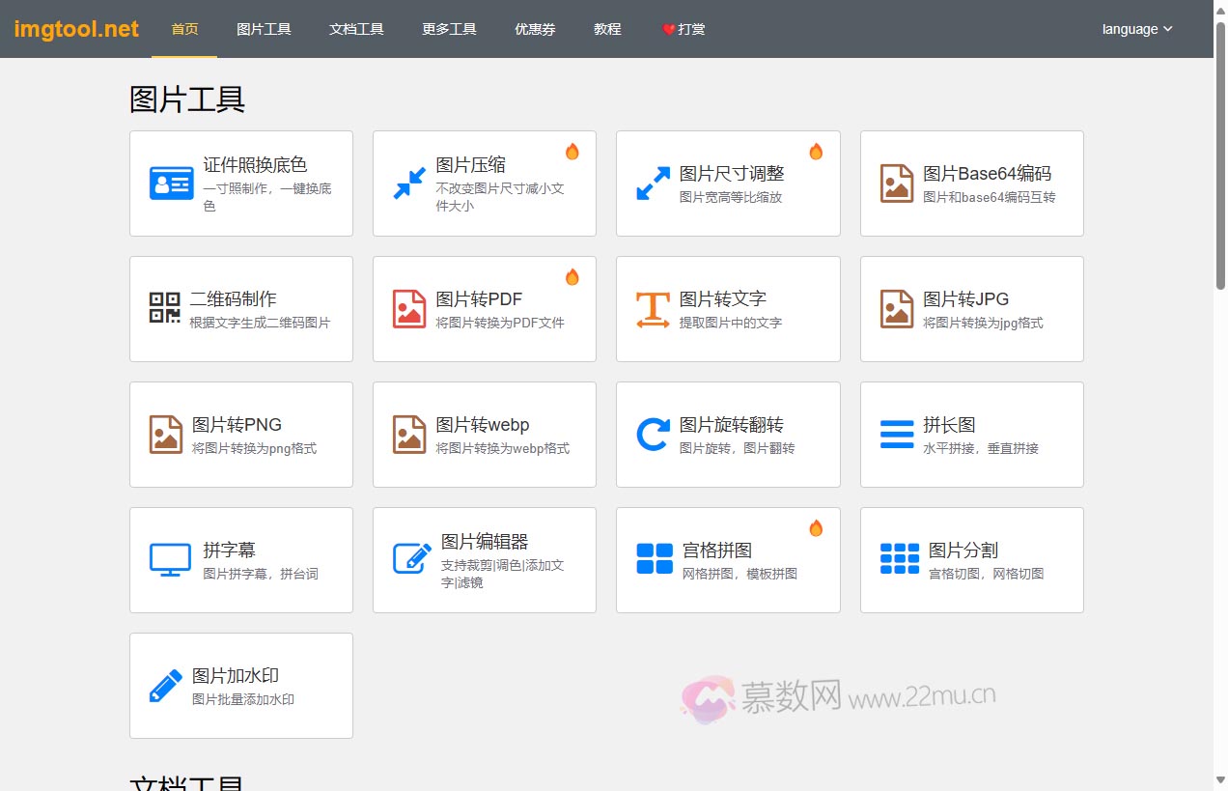Viewport: 1228px width, 791px height.
Task: Open the 图片分割 splitter icon
Action: (898, 559)
